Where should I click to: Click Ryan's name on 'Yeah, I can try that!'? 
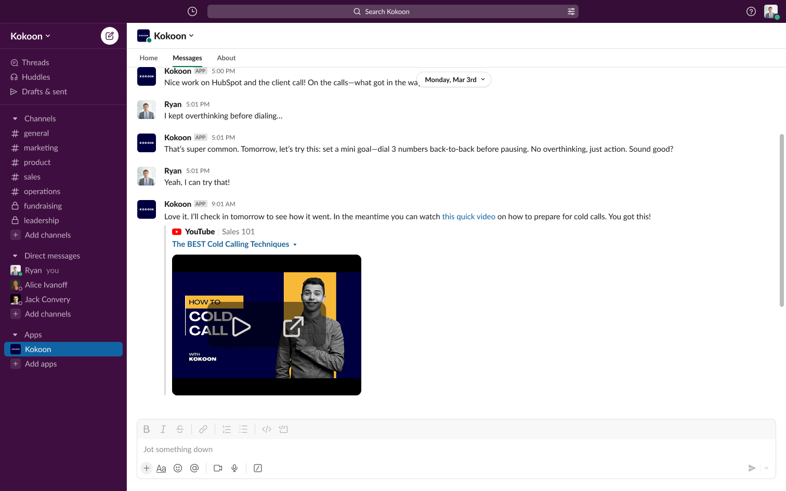point(173,170)
